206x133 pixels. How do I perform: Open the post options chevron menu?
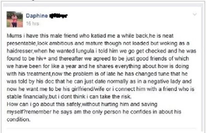[195, 14]
